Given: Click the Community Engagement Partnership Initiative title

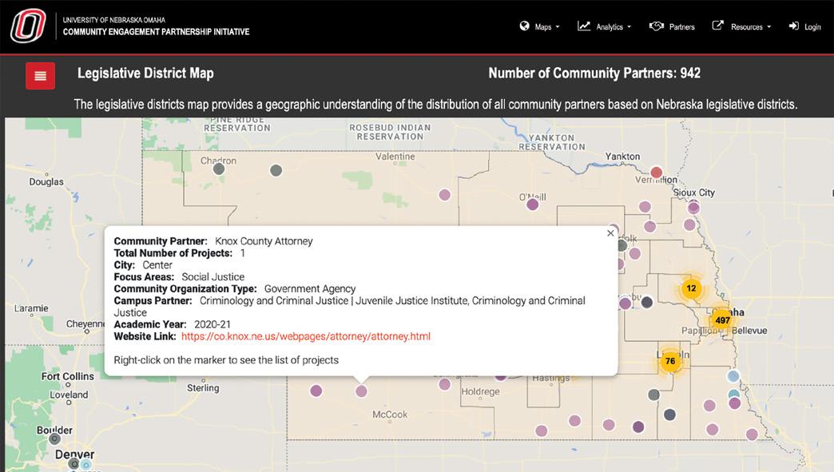Looking at the screenshot, I should point(156,32).
